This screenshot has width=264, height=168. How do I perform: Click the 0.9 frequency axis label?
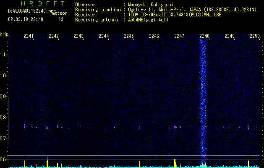3,97
